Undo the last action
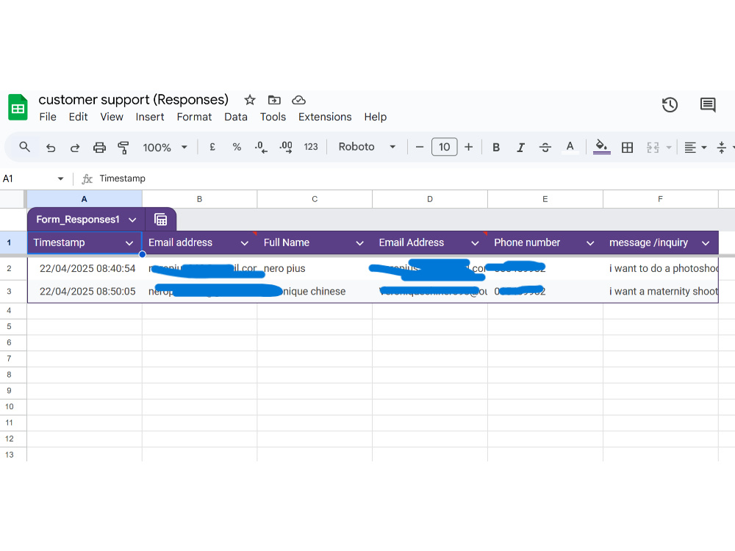The height and width of the screenshot is (551, 735). click(x=51, y=148)
